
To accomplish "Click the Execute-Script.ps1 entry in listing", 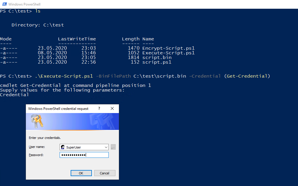I will 168,53.
